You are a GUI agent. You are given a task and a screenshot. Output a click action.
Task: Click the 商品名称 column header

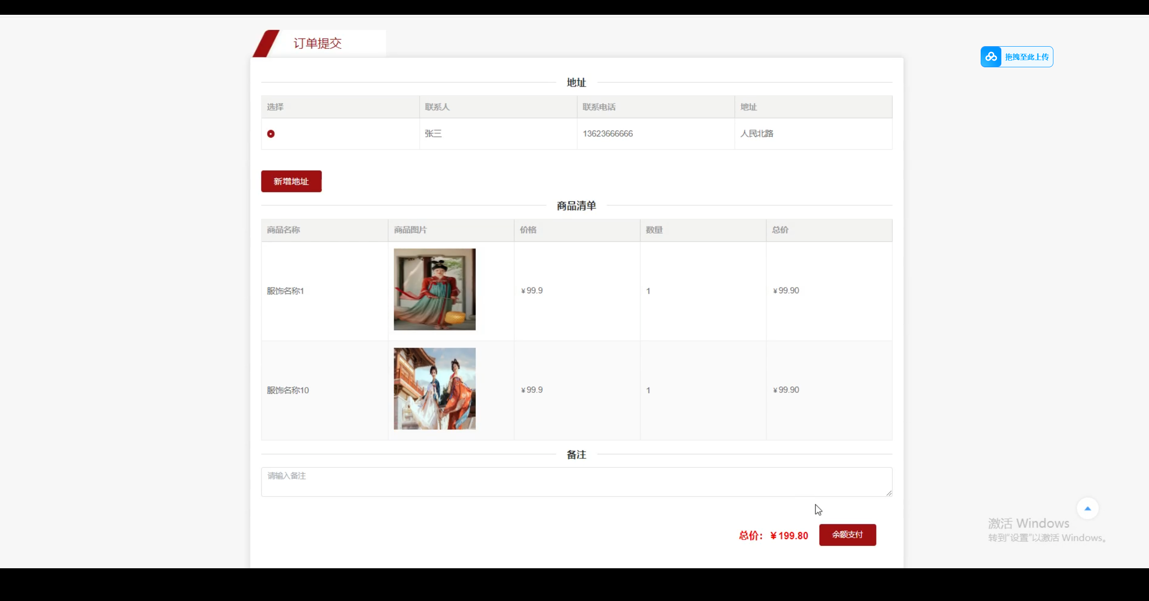click(x=283, y=230)
